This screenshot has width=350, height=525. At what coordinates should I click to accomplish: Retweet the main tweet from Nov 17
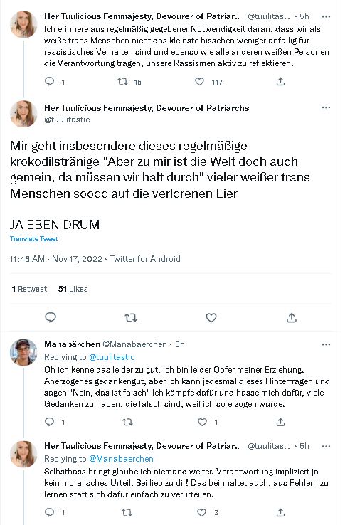131,317
